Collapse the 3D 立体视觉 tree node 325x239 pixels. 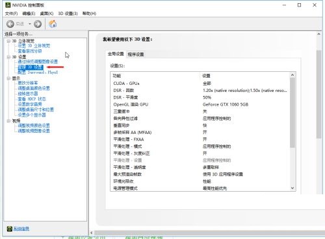point(8,41)
